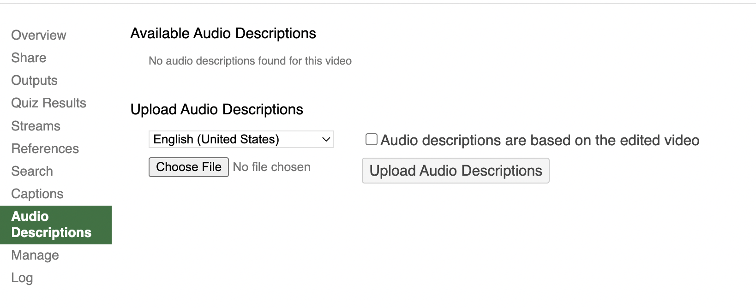Image resolution: width=756 pixels, height=308 pixels.
Task: View the Log tab
Action: pos(22,278)
